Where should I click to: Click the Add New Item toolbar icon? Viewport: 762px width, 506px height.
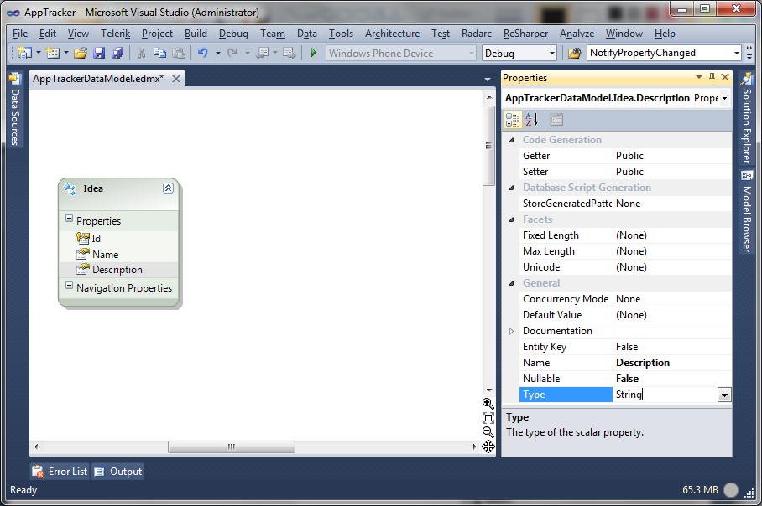tap(53, 53)
